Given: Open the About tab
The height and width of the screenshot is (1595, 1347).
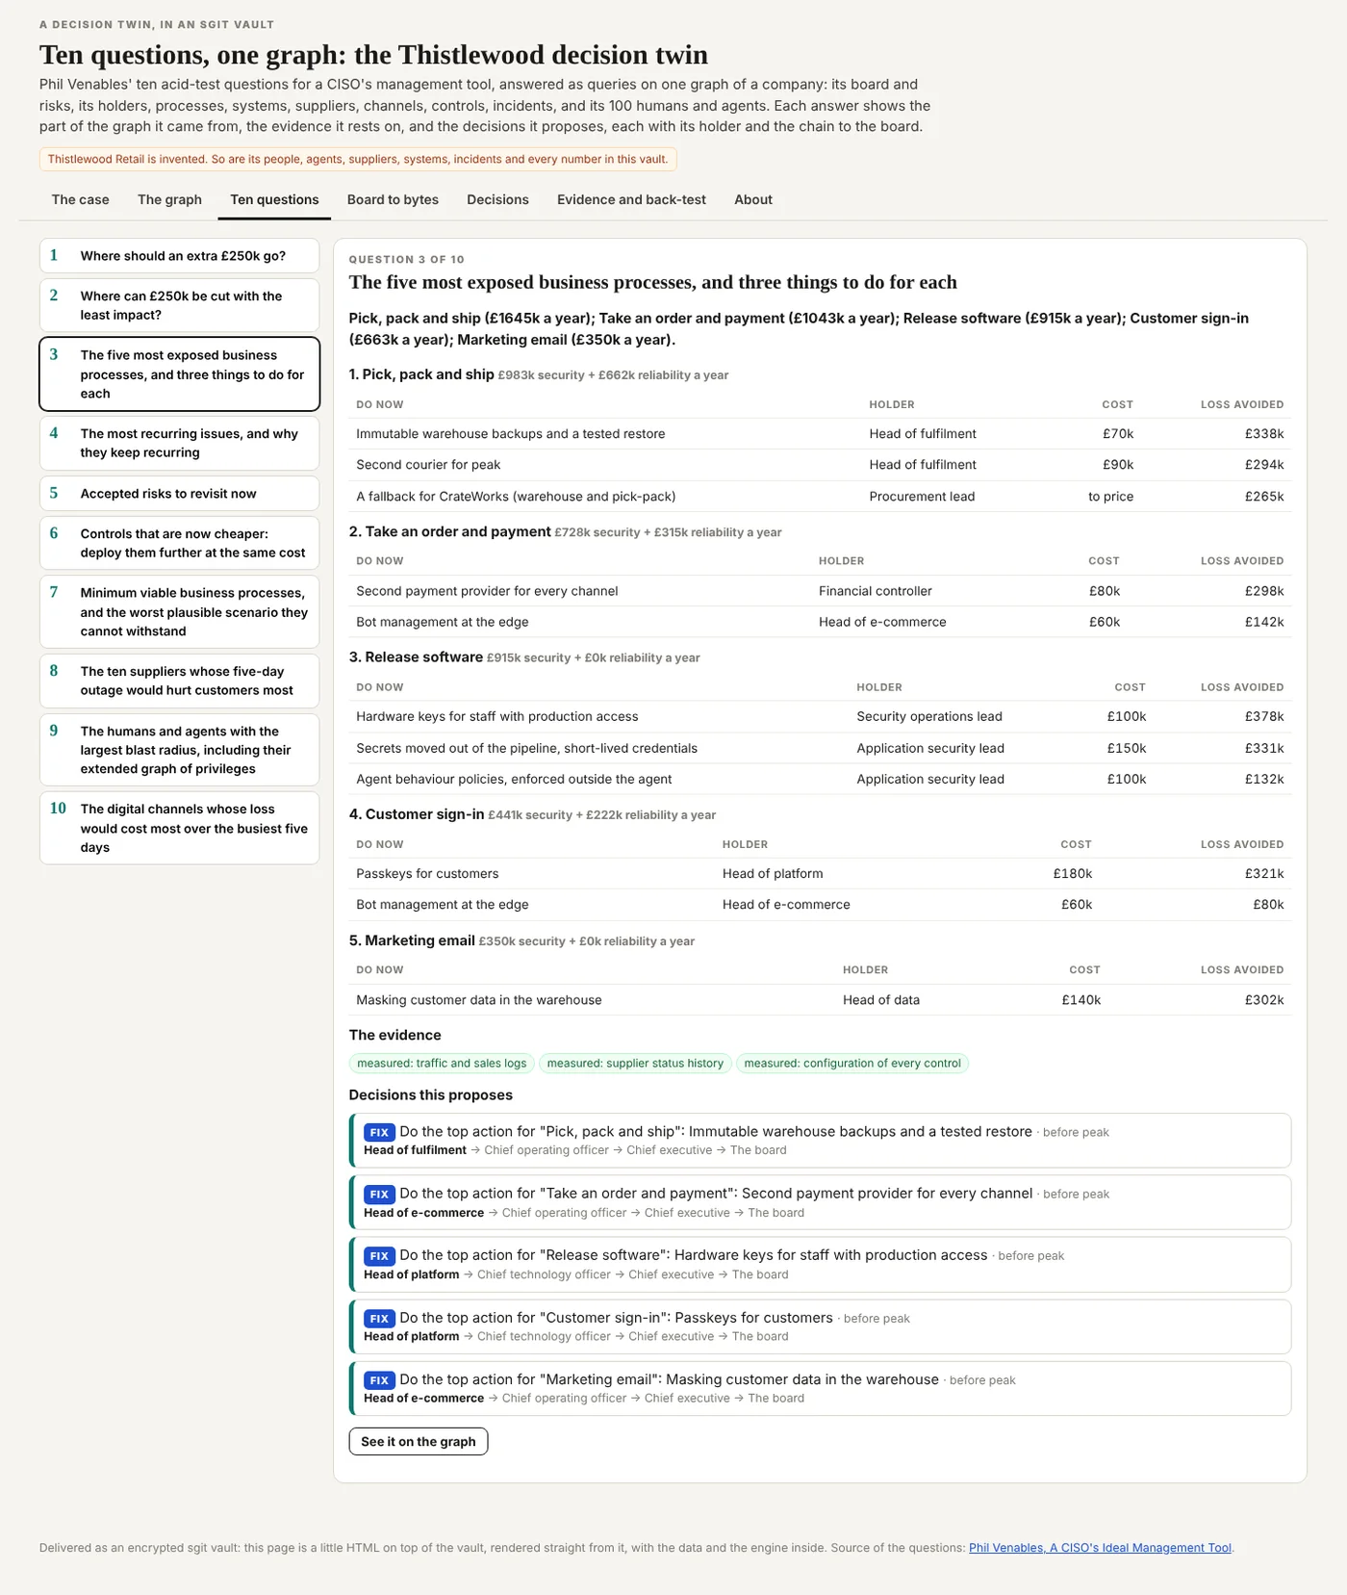Looking at the screenshot, I should click(753, 199).
